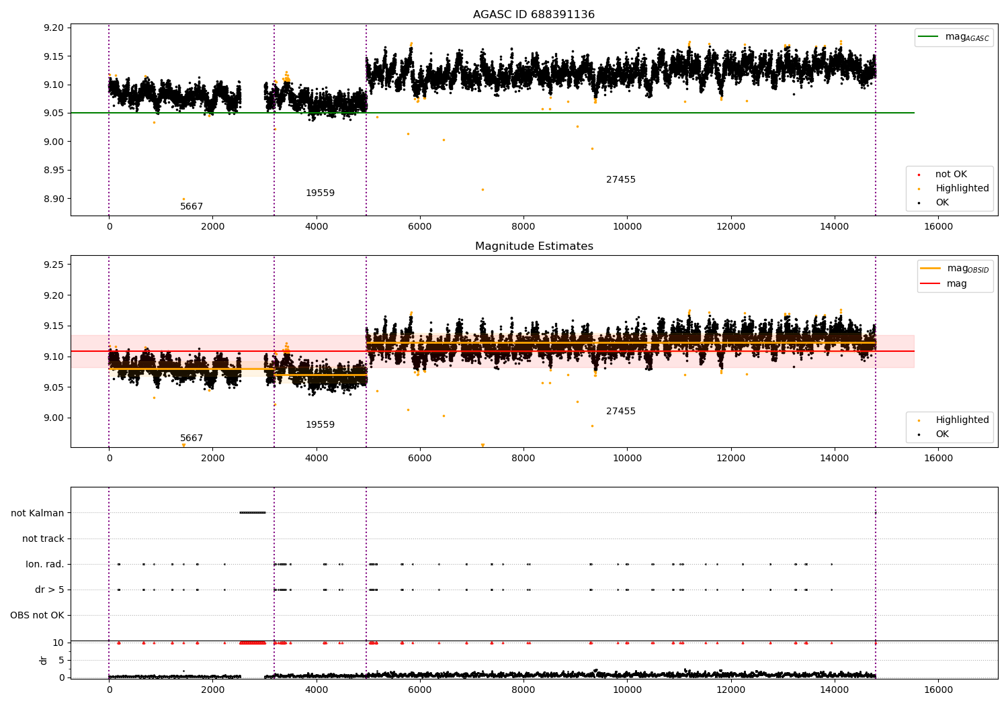Viewport: 1008px width, 705px height.
Task: Click obsid label "5667" in AGASC ID plot
Action: pos(192,207)
